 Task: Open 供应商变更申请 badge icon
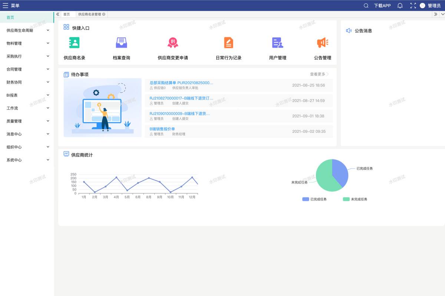[173, 43]
